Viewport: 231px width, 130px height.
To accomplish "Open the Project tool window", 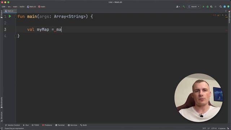I will coord(1,14).
